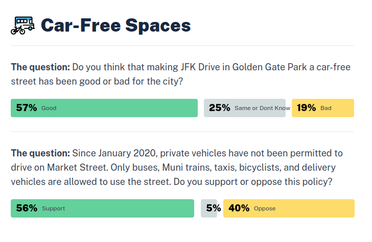Image resolution: width=372 pixels, height=242 pixels.
Task: Select the Car-Free Spaces heading
Action: pyautogui.click(x=115, y=25)
